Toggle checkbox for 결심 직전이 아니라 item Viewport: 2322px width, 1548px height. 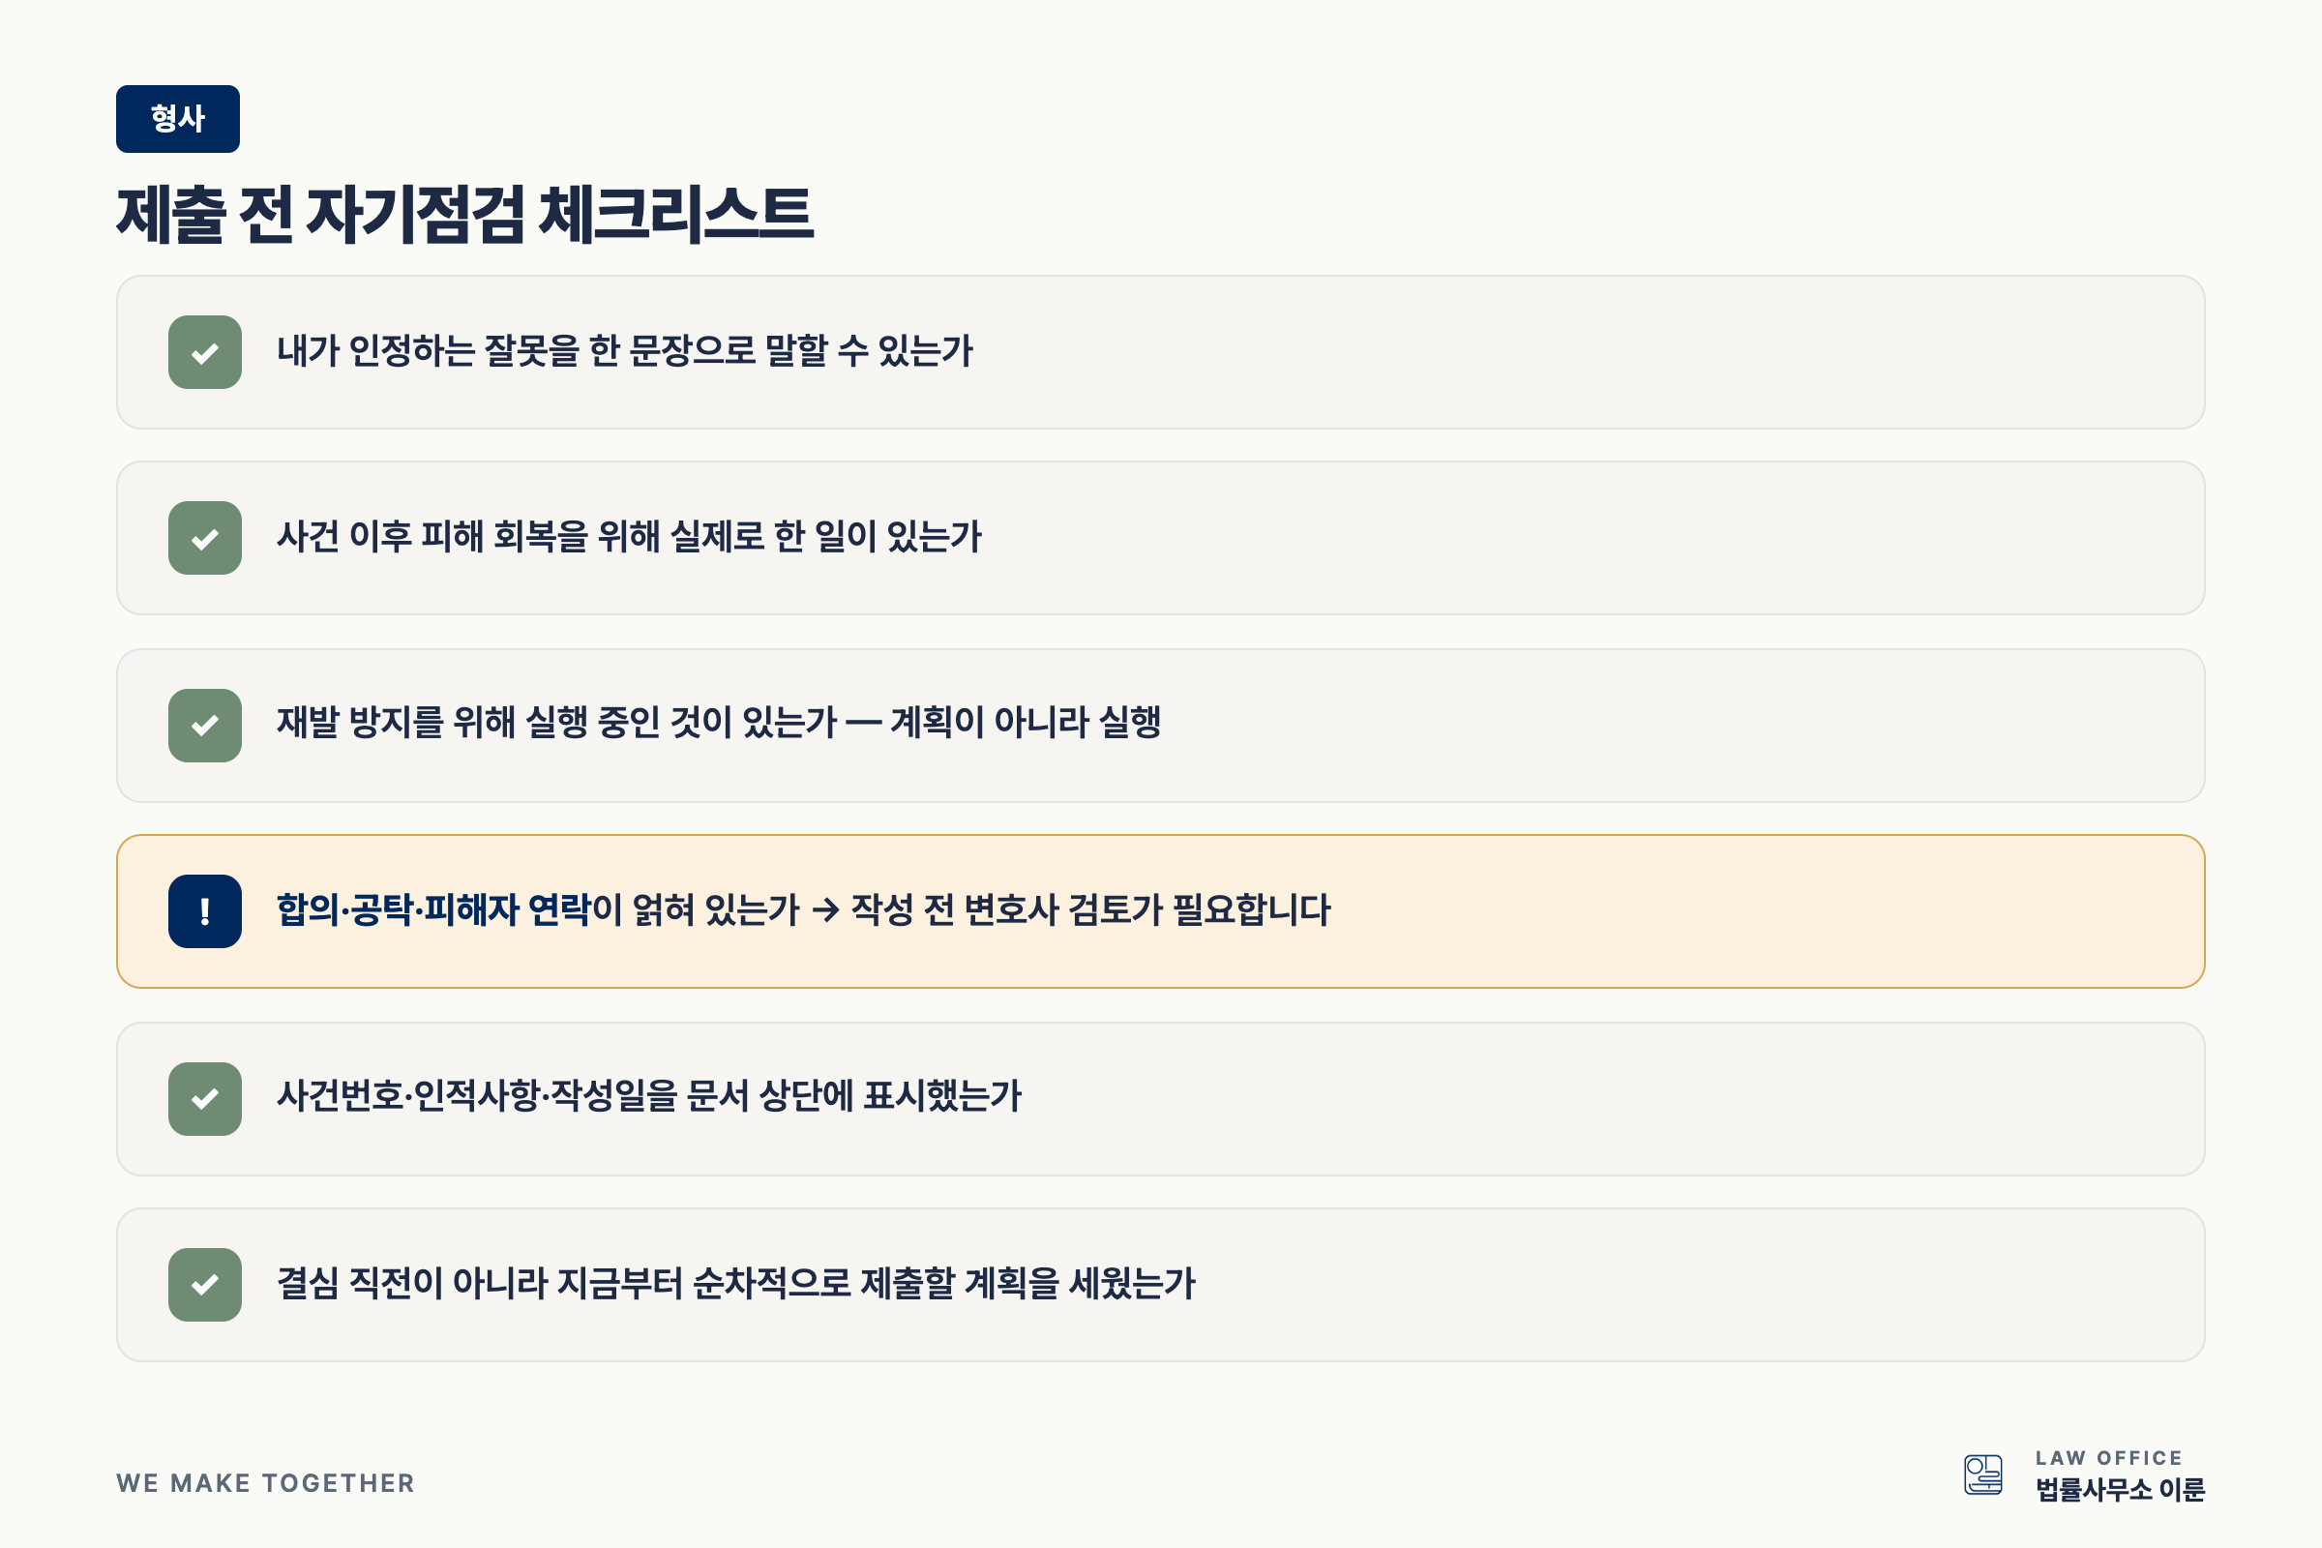pyautogui.click(x=205, y=1285)
